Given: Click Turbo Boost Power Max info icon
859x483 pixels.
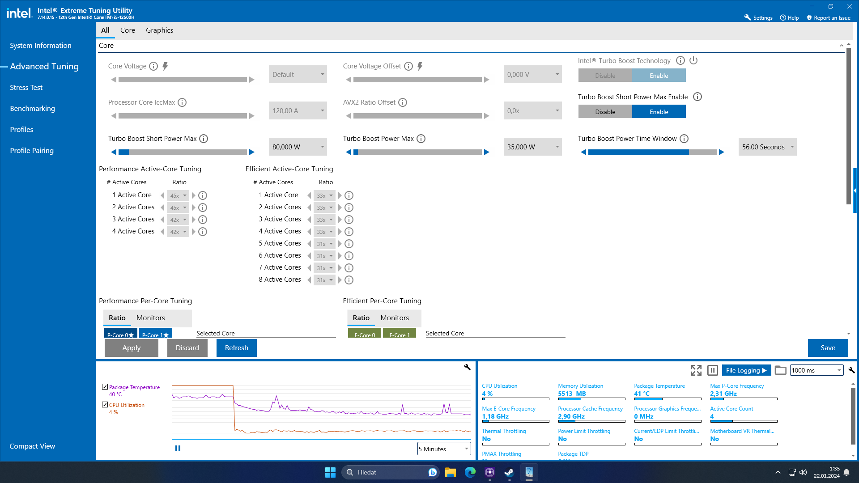Looking at the screenshot, I should (x=421, y=139).
